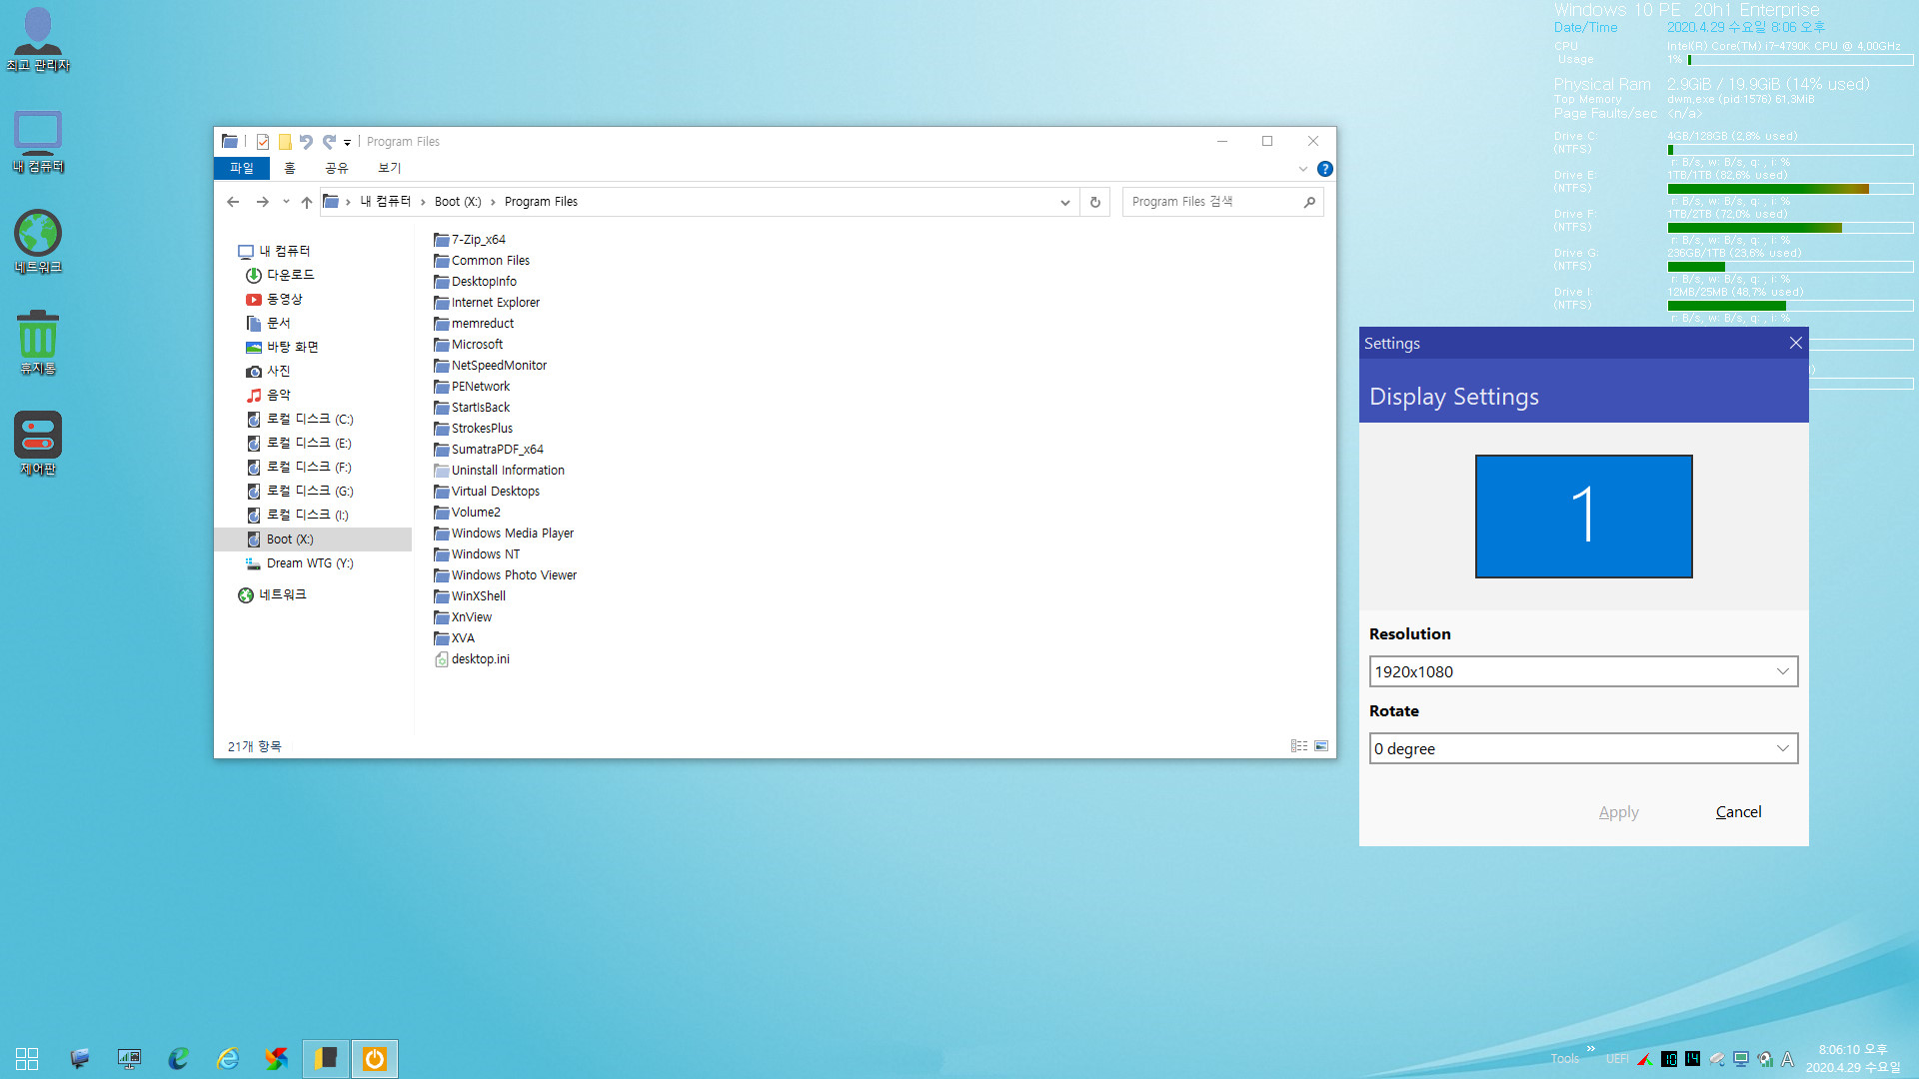Refresh the Program Files folder view

(x=1095, y=202)
